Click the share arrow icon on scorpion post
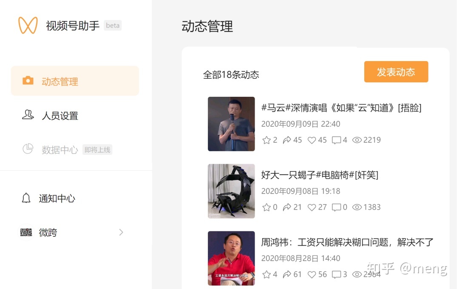Viewport: 459px width, 289px height. coord(287,207)
